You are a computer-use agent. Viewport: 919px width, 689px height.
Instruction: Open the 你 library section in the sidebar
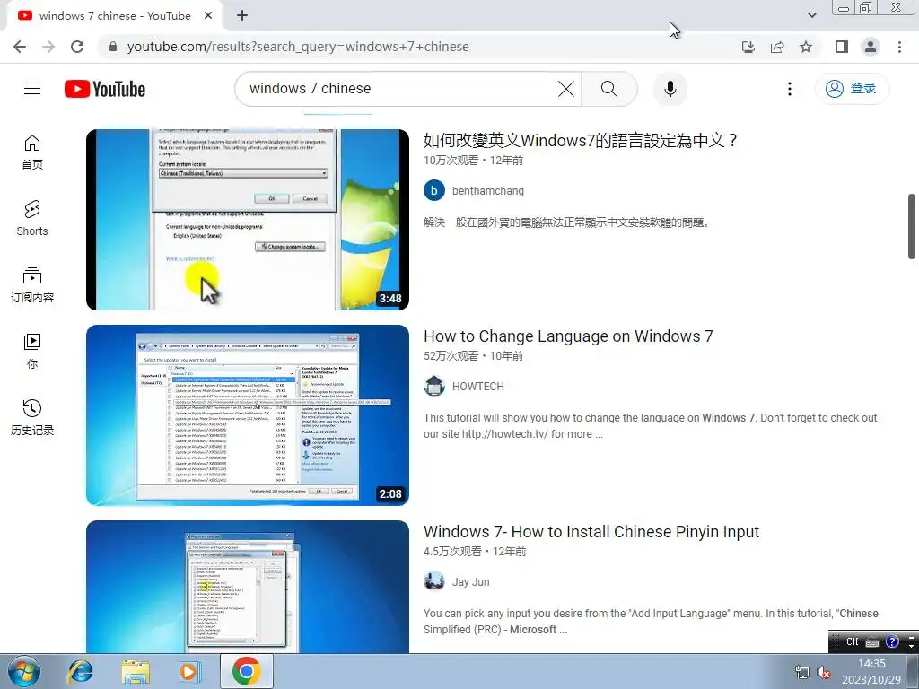(x=32, y=351)
